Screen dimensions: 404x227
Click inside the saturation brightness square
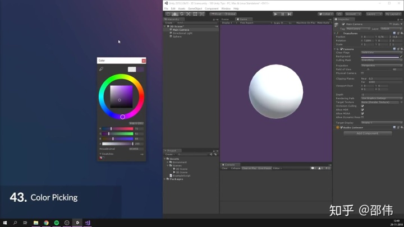click(121, 96)
